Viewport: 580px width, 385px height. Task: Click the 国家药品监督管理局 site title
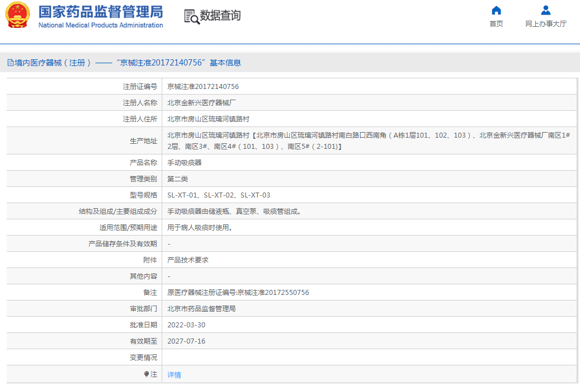point(101,12)
